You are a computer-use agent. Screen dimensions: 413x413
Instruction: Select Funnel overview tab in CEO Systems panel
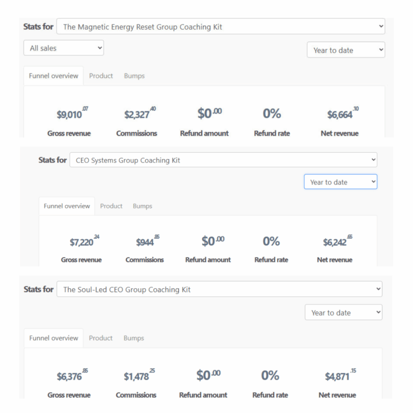pos(67,206)
